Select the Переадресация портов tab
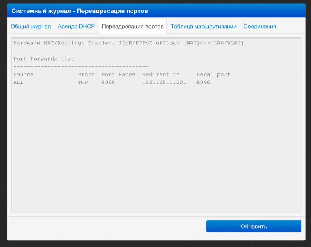The width and height of the screenshot is (311, 247). click(133, 26)
